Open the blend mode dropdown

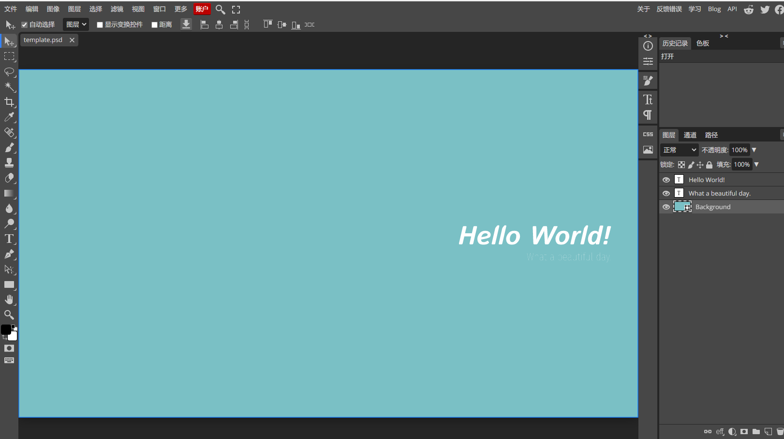click(679, 150)
